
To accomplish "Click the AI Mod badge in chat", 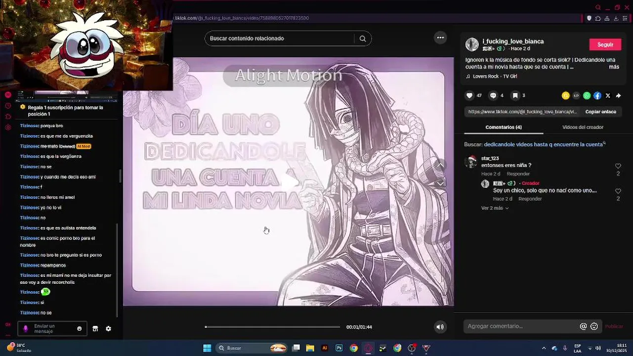I will coord(84,146).
